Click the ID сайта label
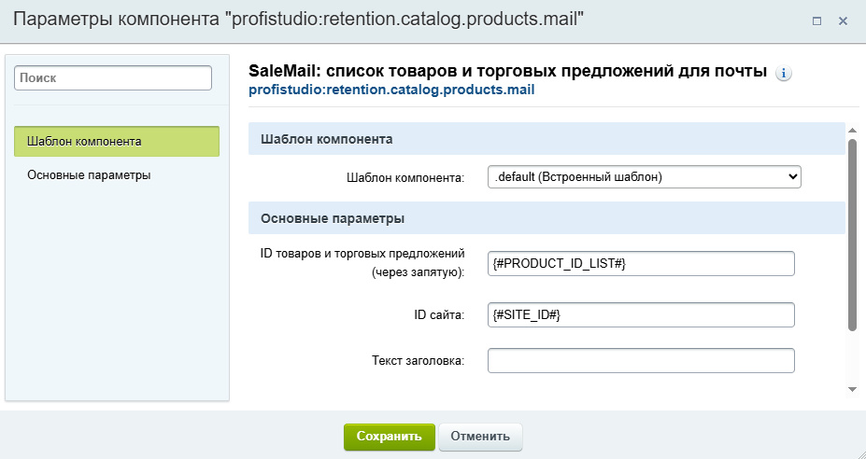 pyautogui.click(x=439, y=315)
